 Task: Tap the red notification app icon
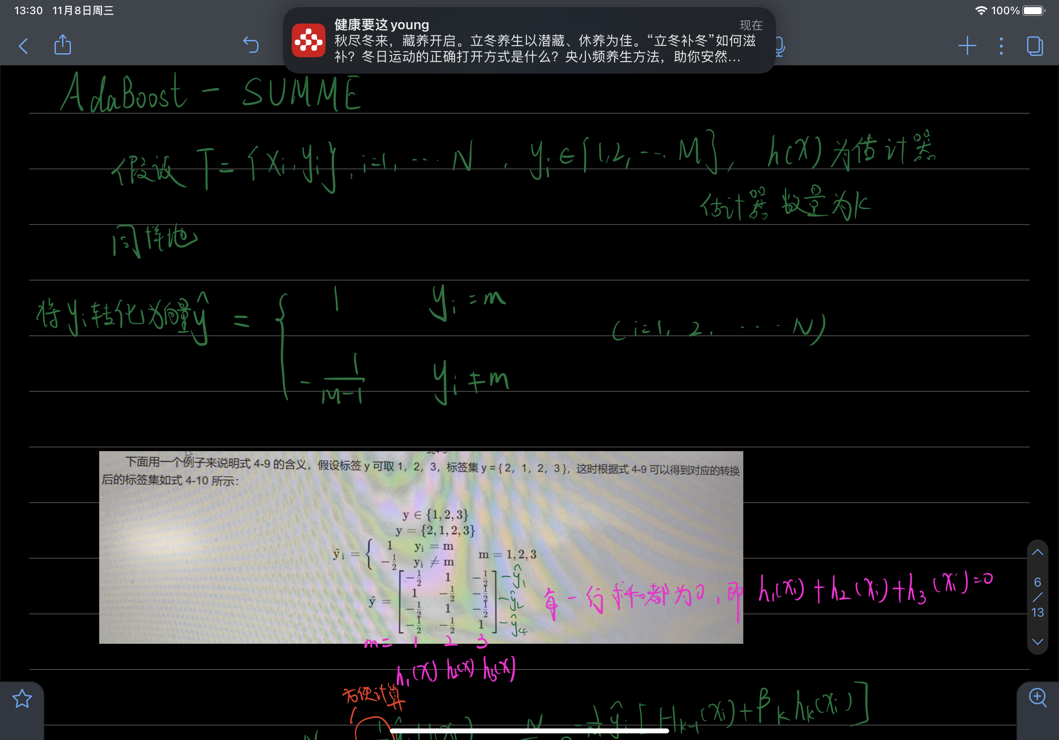[x=309, y=40]
